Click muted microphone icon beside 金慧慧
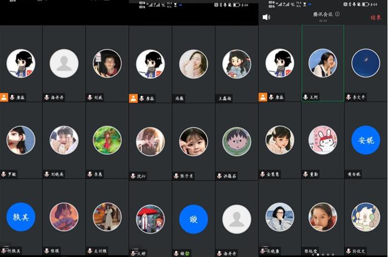 (262, 174)
